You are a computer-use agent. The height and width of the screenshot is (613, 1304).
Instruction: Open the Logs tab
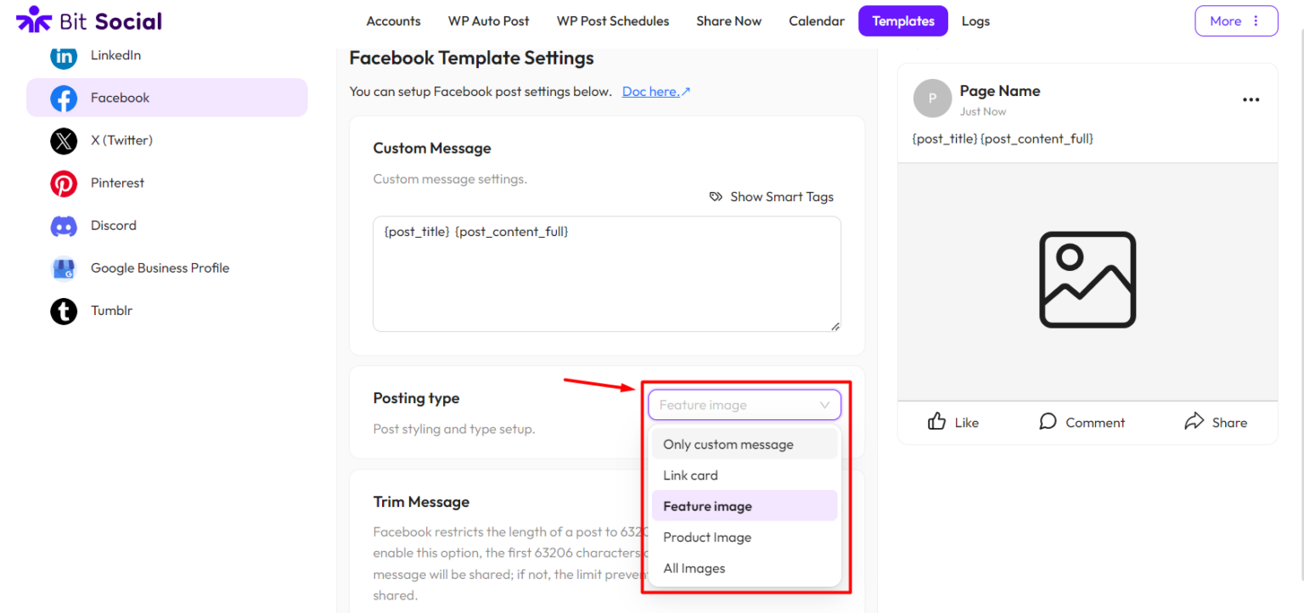pos(975,21)
